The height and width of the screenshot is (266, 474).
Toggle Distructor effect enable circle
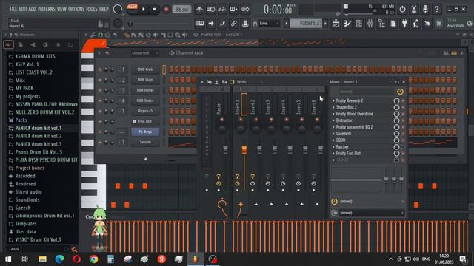(x=396, y=120)
